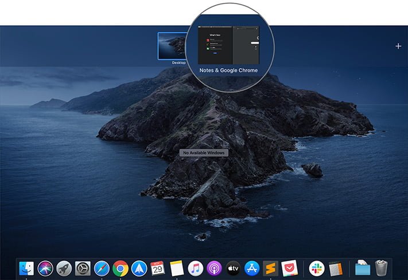This screenshot has width=408, height=280.
Task: Open the purple Podcasts icon
Action: click(214, 269)
